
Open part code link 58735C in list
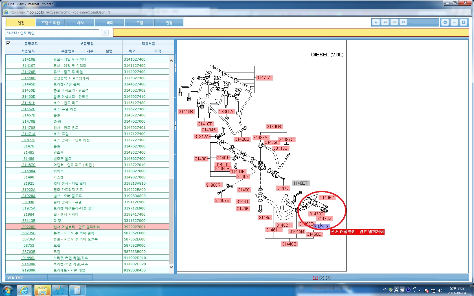coord(28,233)
